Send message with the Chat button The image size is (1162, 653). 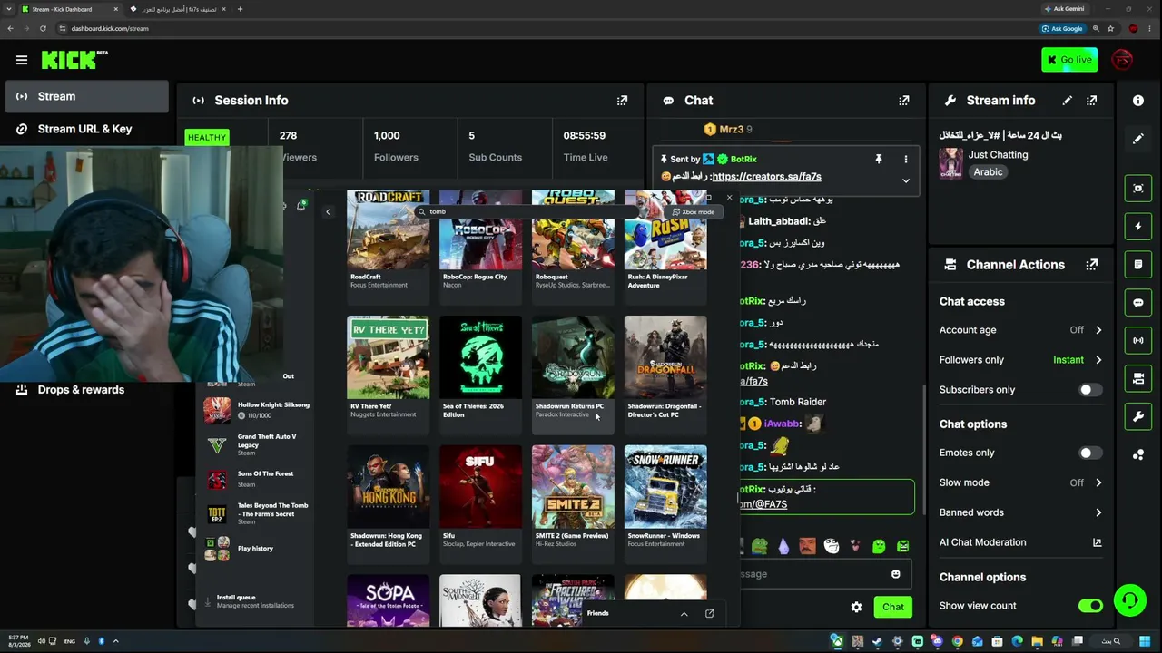(893, 607)
